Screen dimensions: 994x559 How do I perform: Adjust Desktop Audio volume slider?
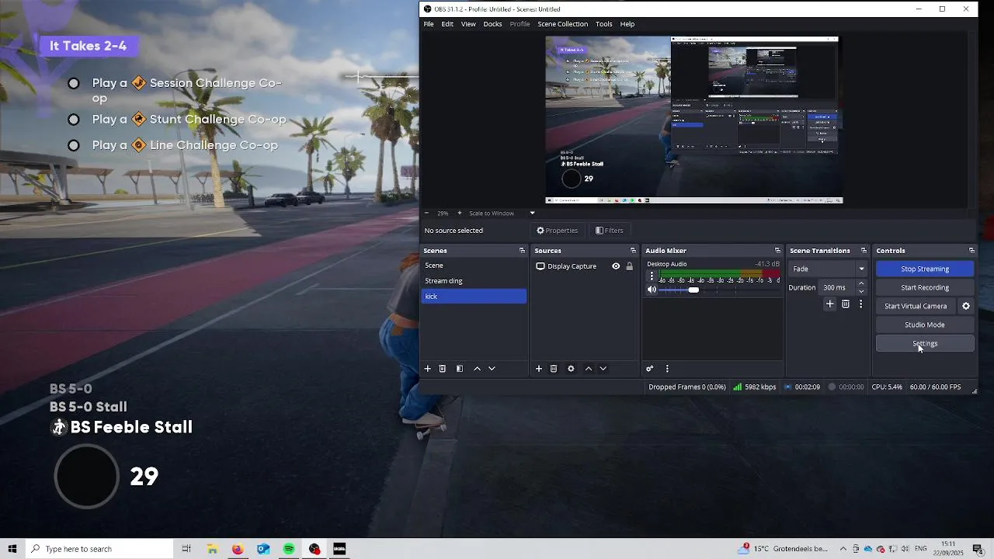693,290
